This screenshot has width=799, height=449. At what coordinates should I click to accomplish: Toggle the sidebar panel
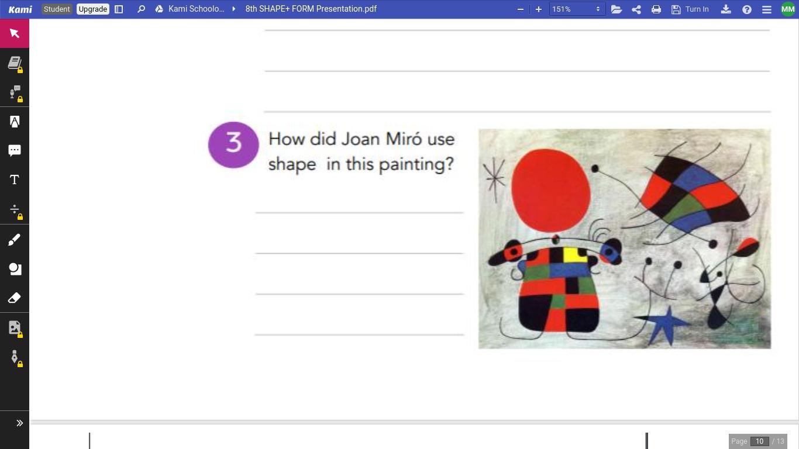[119, 9]
